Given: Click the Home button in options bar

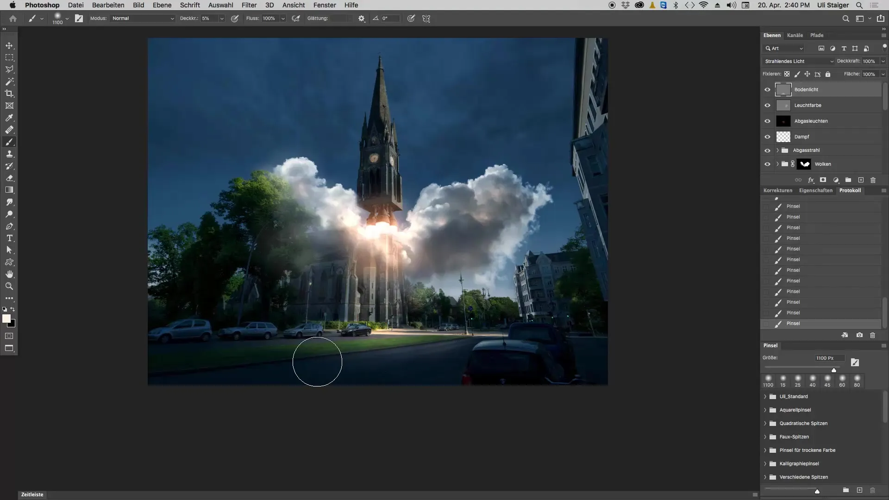Looking at the screenshot, I should [x=13, y=19].
